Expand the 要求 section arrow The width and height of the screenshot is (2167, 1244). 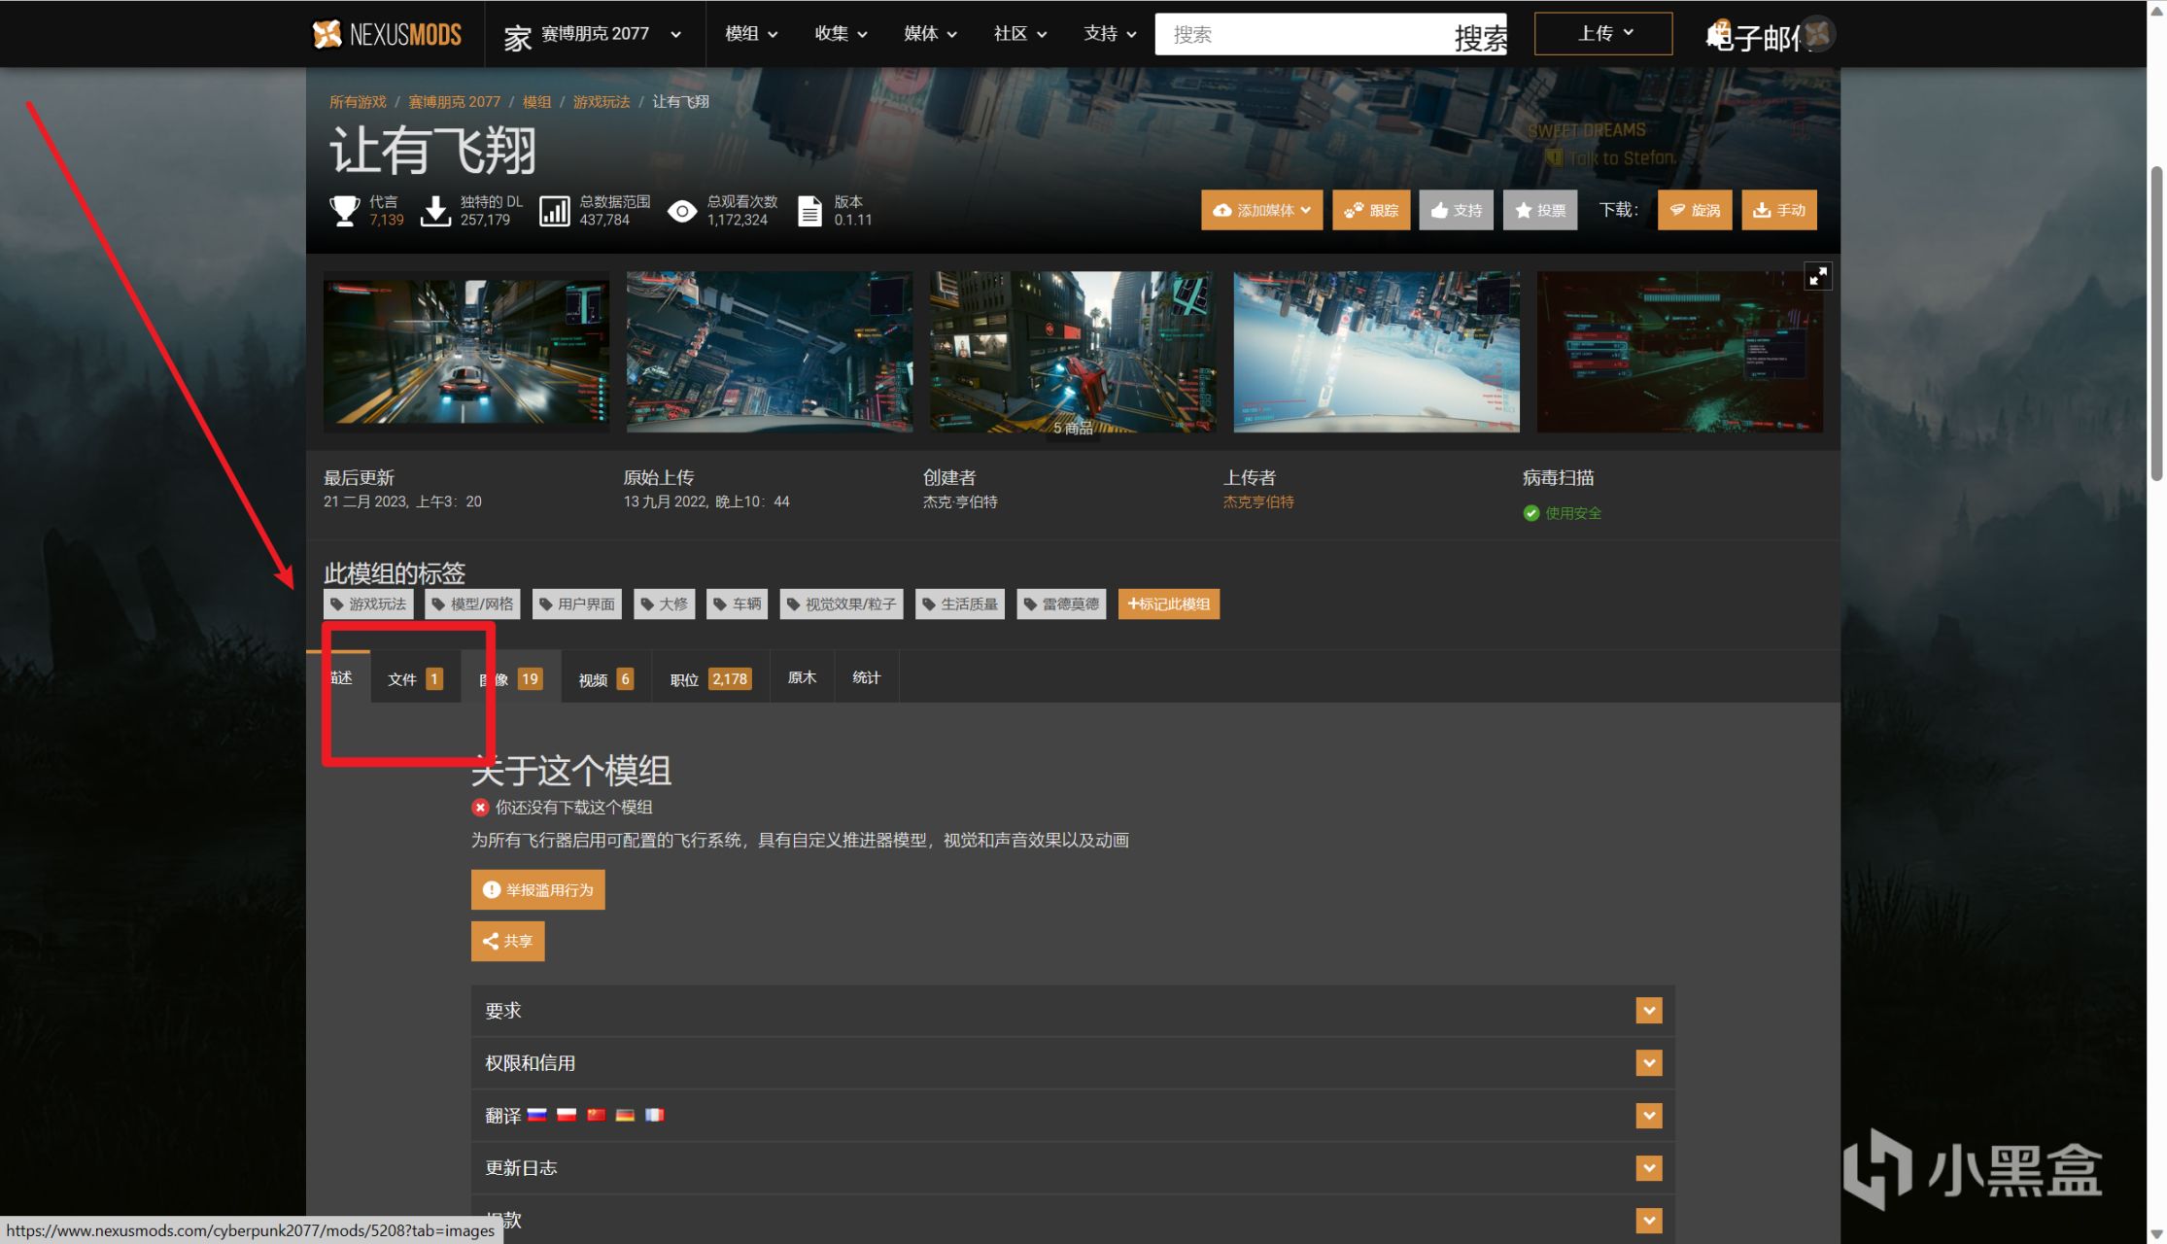pyautogui.click(x=1648, y=1011)
